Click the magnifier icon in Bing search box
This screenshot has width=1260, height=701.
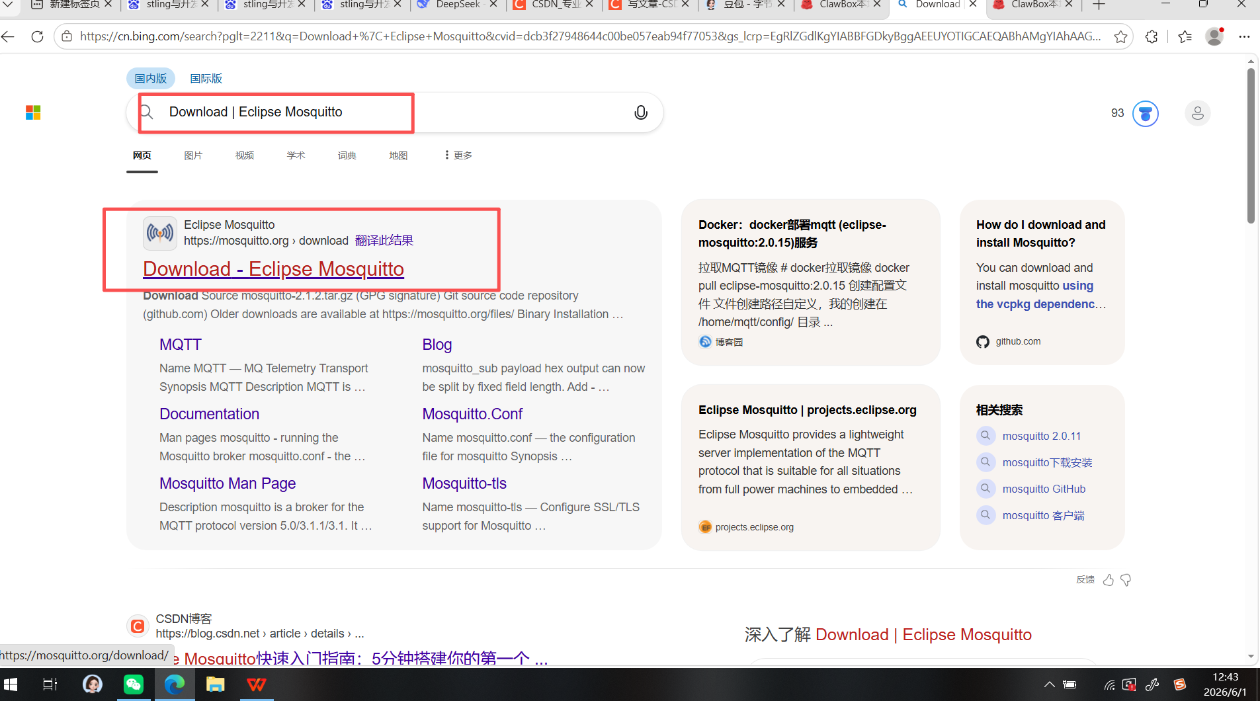pos(147,112)
